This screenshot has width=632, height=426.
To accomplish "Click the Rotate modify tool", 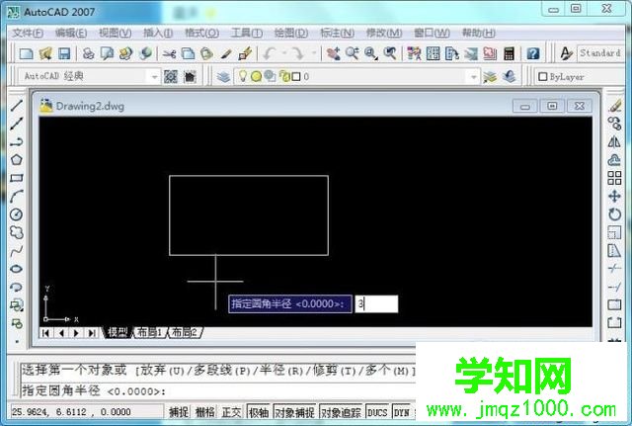I will [614, 214].
